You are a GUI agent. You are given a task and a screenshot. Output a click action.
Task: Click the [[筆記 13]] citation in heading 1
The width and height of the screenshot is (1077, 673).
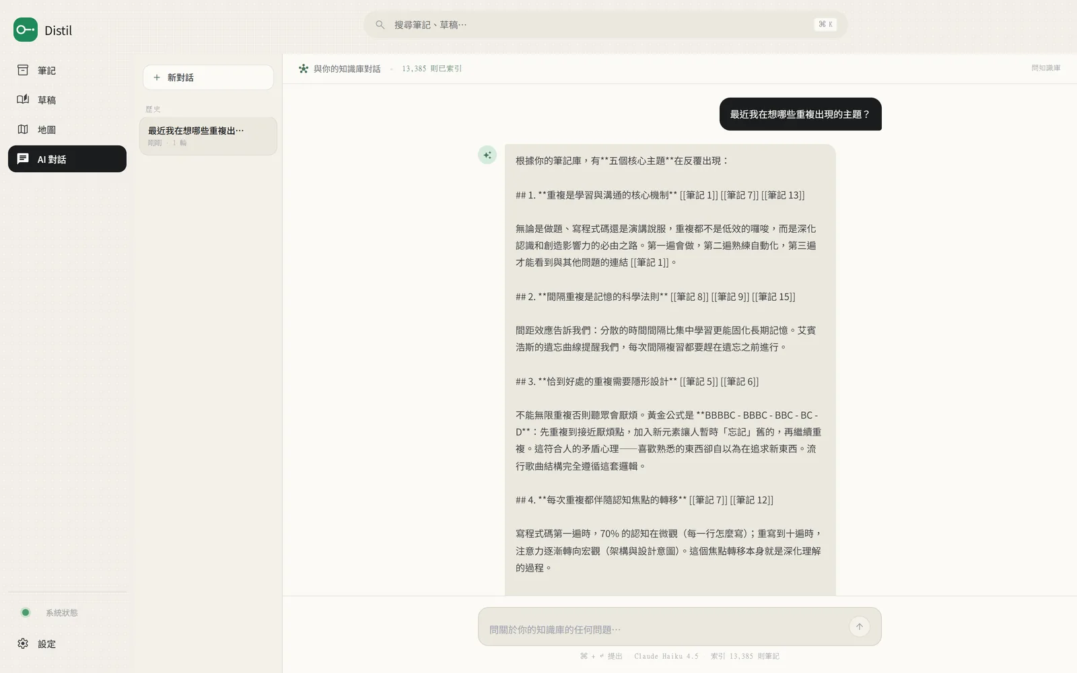tap(783, 195)
